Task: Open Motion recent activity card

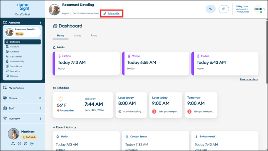Action: (86, 141)
